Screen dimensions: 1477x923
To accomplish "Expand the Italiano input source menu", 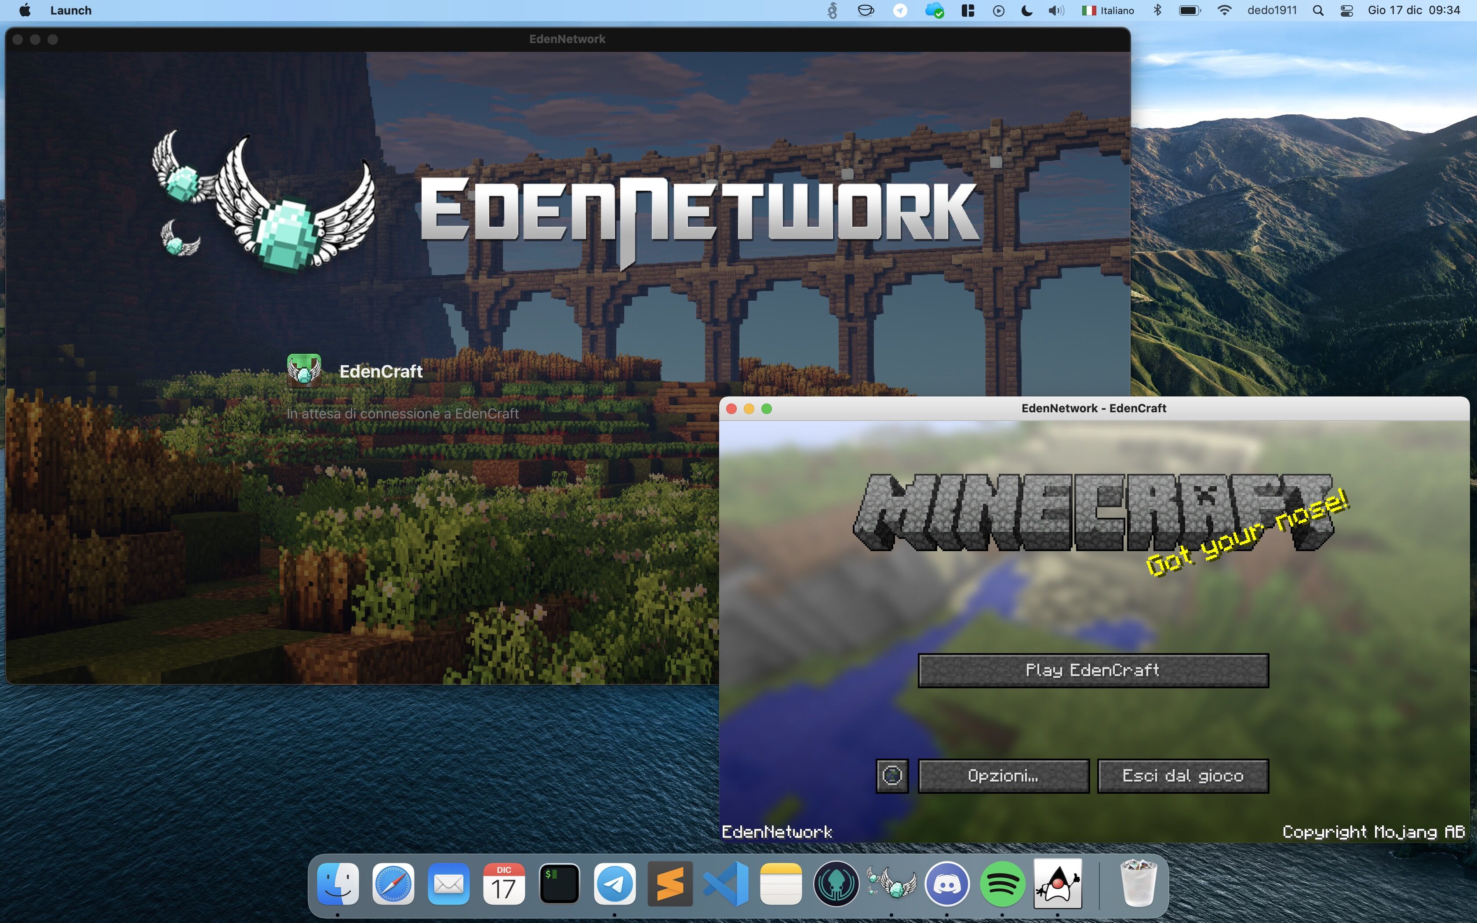I will [1108, 11].
